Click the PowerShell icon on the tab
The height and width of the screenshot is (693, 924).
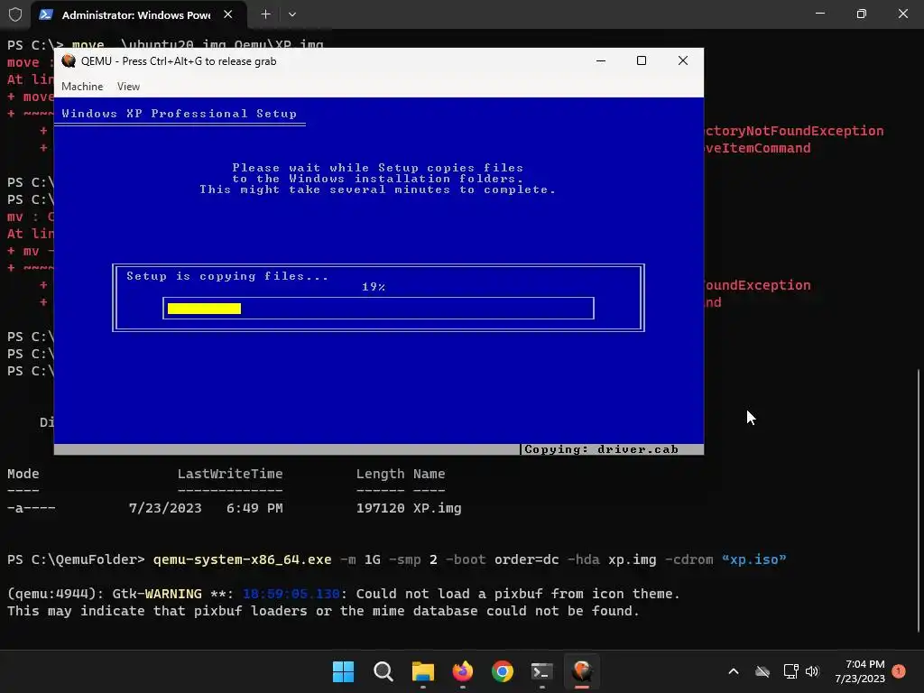tap(46, 14)
